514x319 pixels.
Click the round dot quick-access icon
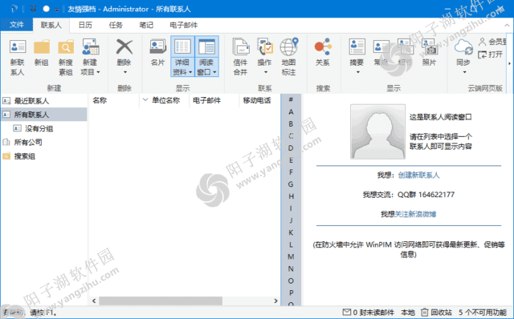tap(47, 9)
